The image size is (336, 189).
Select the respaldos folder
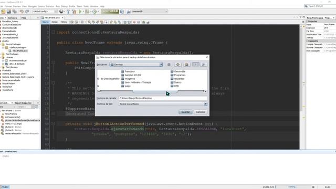[x=177, y=79]
